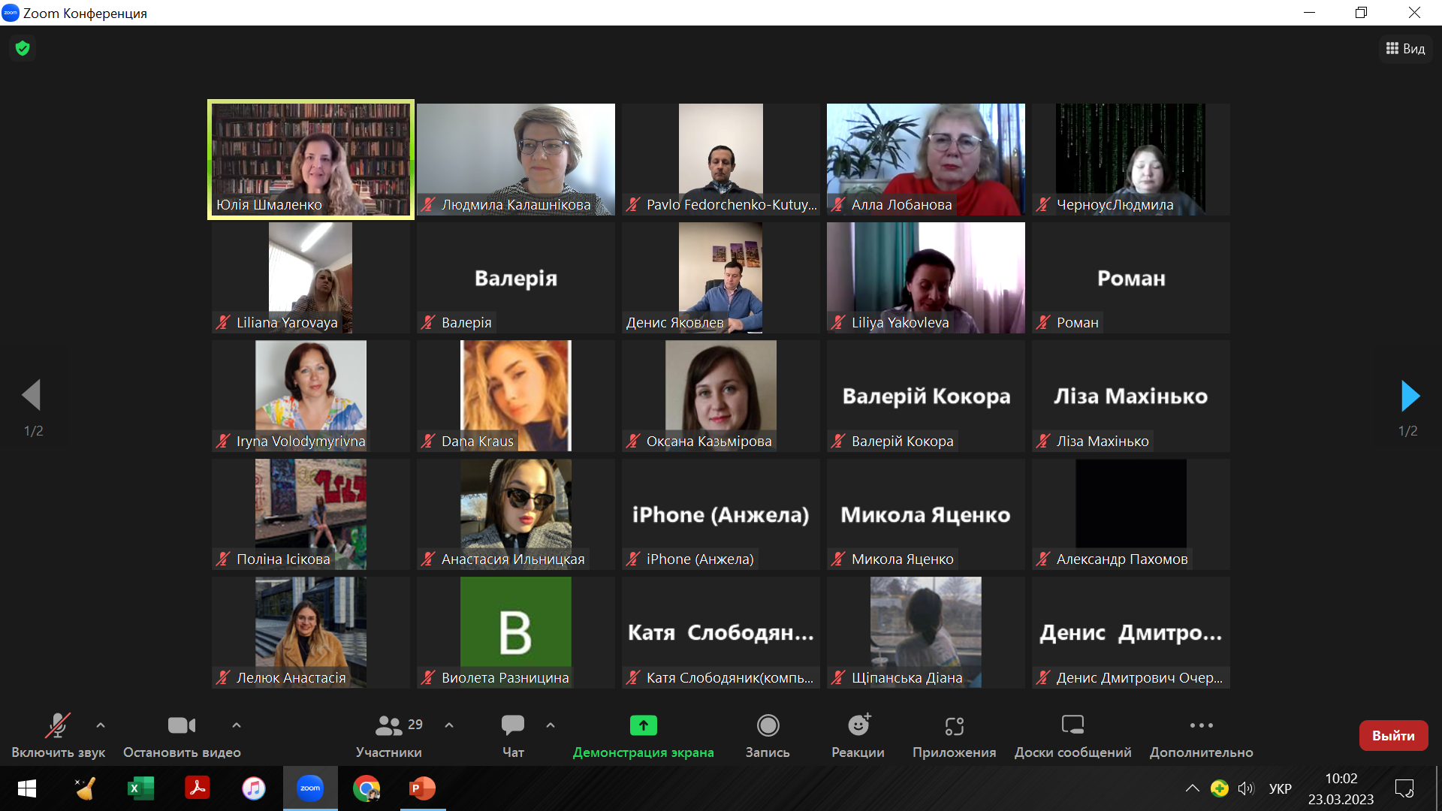Open Доски сообщений whiteboards
The width and height of the screenshot is (1442, 811).
pyautogui.click(x=1072, y=735)
